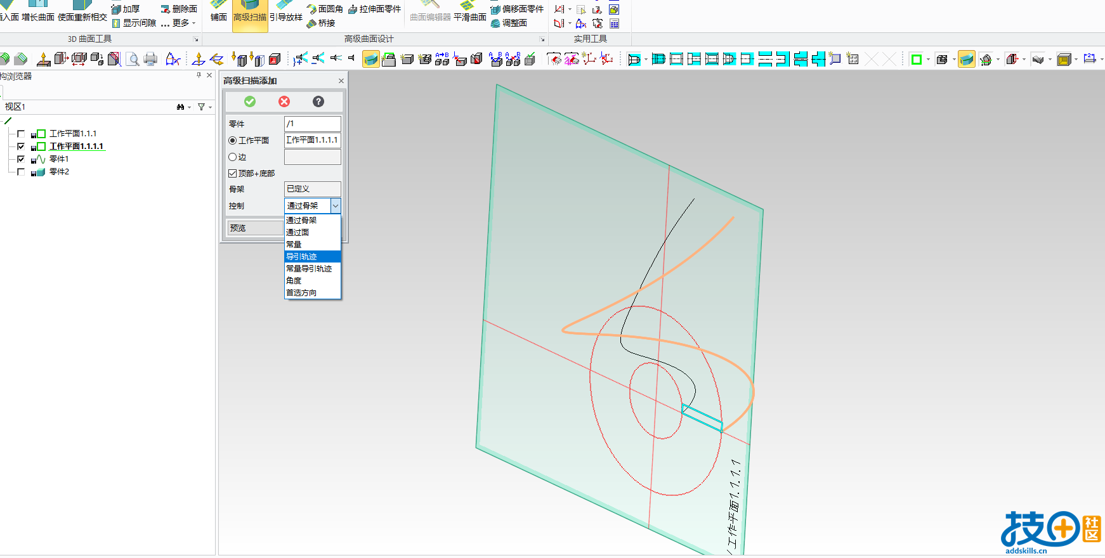Click the 预览 button
This screenshot has height=558, width=1105.
256,228
